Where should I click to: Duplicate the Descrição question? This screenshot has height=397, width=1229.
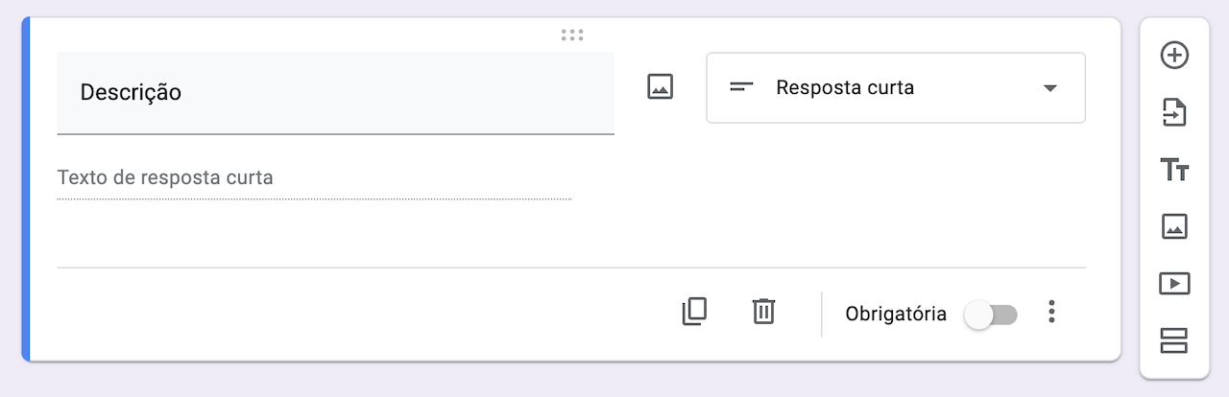point(694,312)
